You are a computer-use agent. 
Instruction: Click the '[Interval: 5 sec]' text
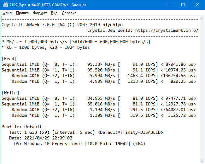73,132
